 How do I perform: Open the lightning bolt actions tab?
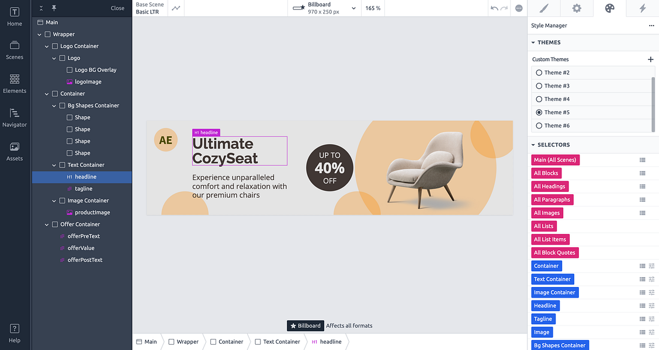pyautogui.click(x=642, y=8)
